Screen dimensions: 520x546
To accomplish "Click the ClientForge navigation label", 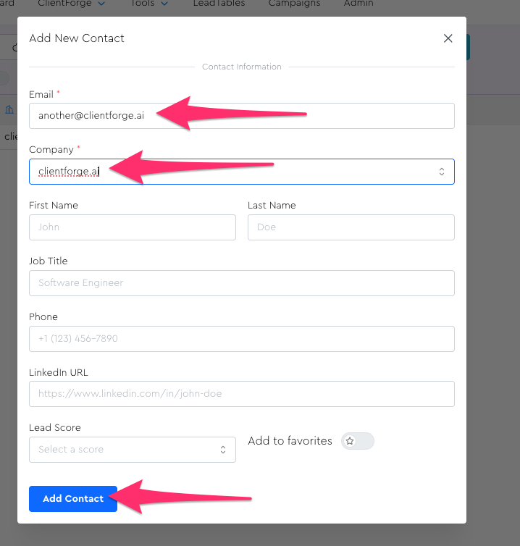I will coord(65,4).
